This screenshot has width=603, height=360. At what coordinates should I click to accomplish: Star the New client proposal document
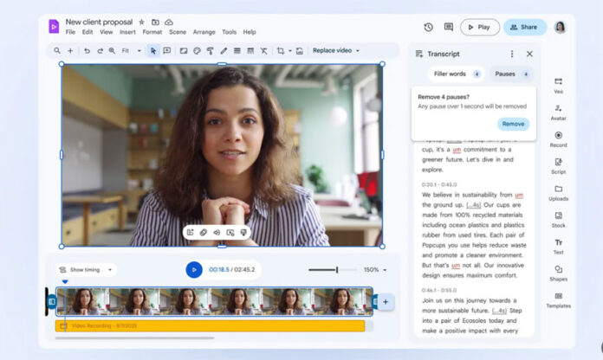141,22
